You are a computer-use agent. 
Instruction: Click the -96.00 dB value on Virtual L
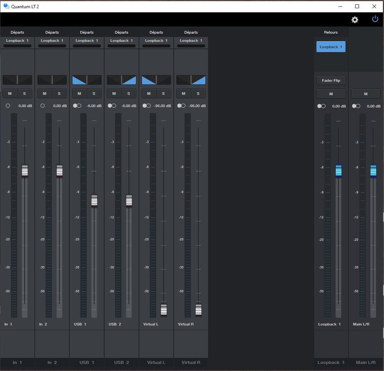pyautogui.click(x=162, y=106)
